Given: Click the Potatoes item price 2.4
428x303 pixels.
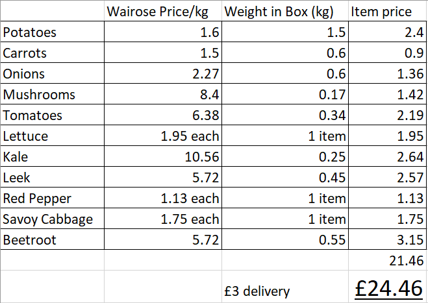Looking at the screenshot, I should [x=388, y=32].
